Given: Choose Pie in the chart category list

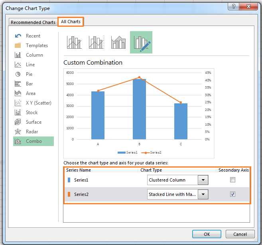Looking at the screenshot, I should tap(33, 74).
